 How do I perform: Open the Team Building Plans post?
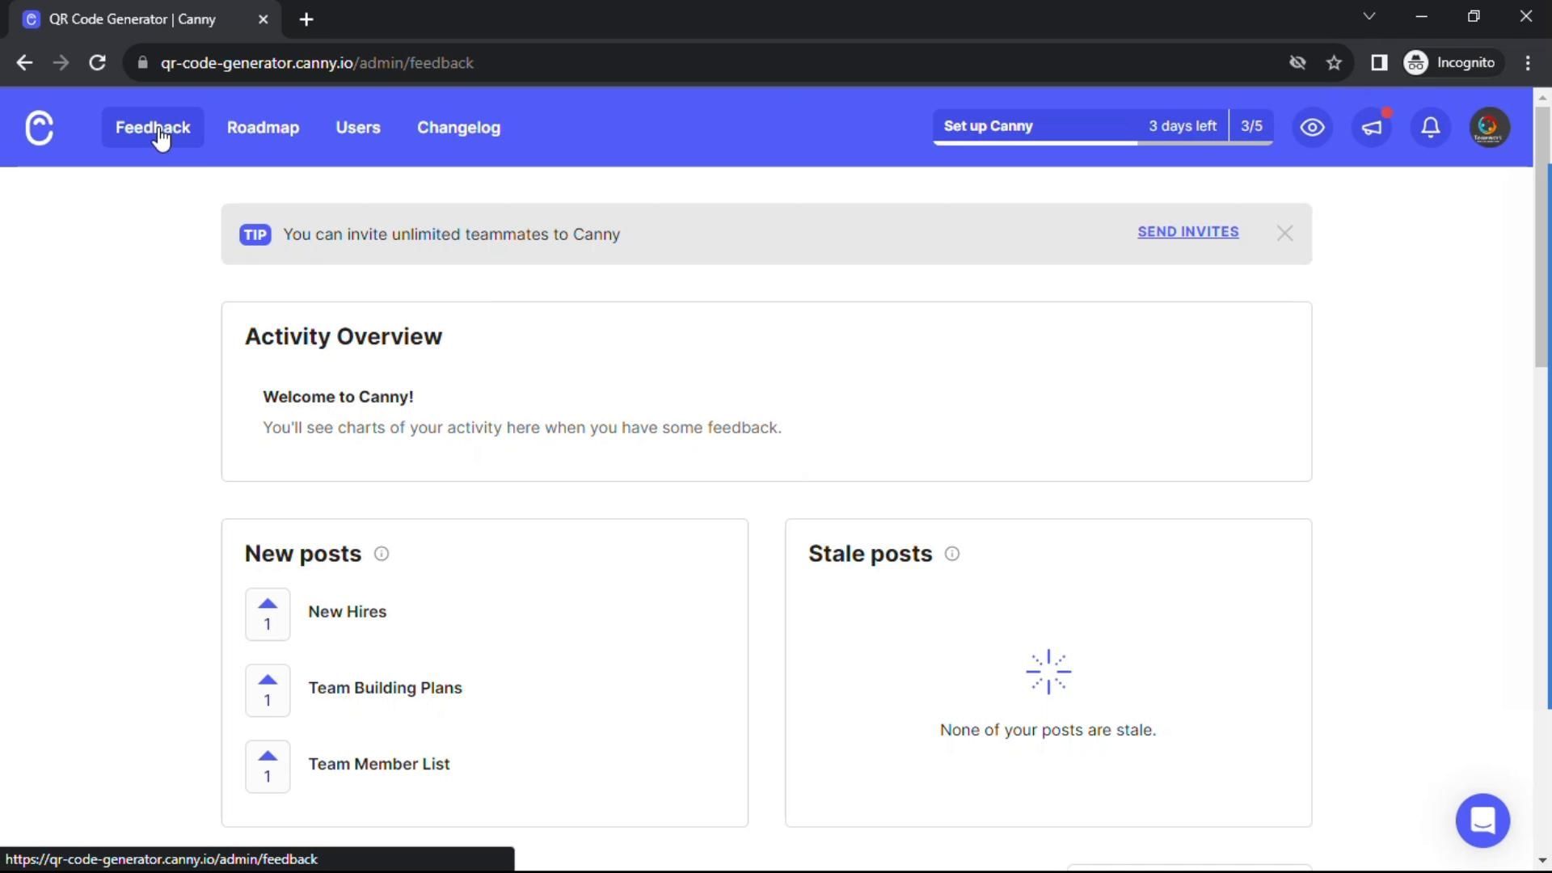click(x=385, y=688)
